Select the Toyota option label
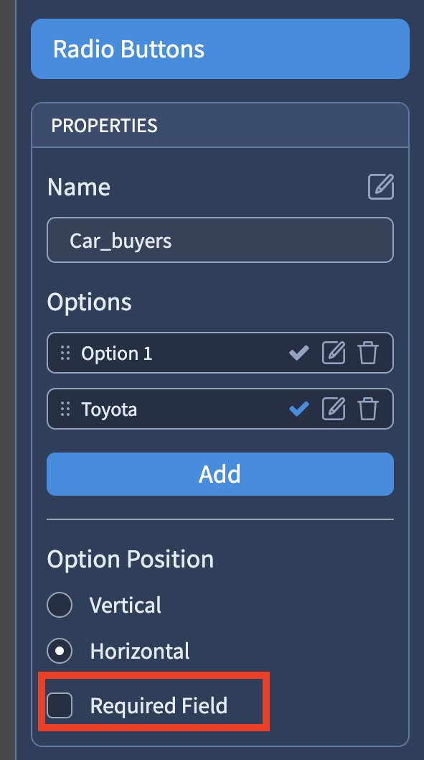 109,409
